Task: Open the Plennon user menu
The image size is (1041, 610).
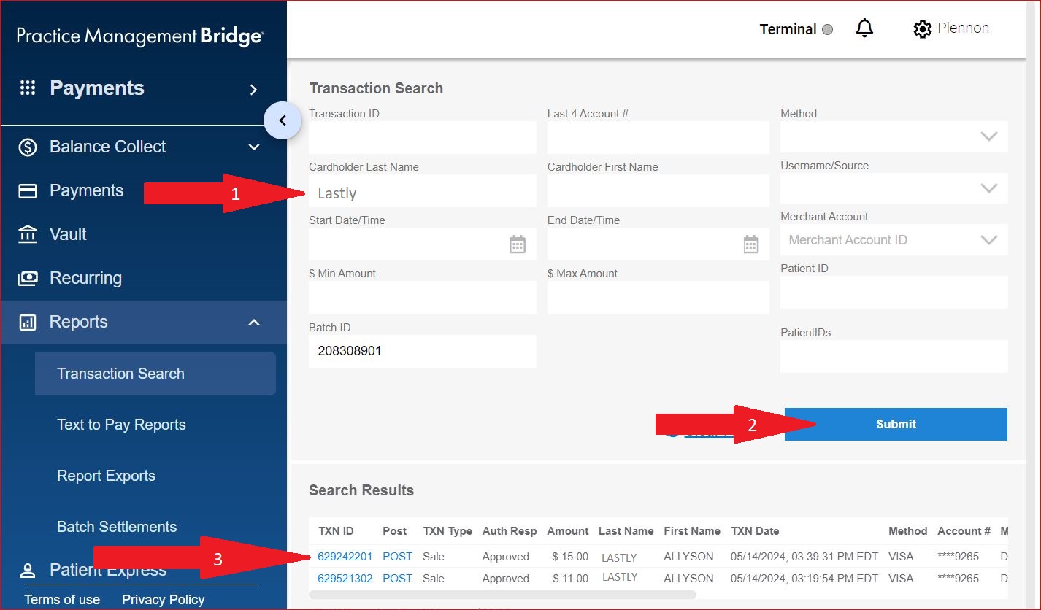Action: pos(963,28)
